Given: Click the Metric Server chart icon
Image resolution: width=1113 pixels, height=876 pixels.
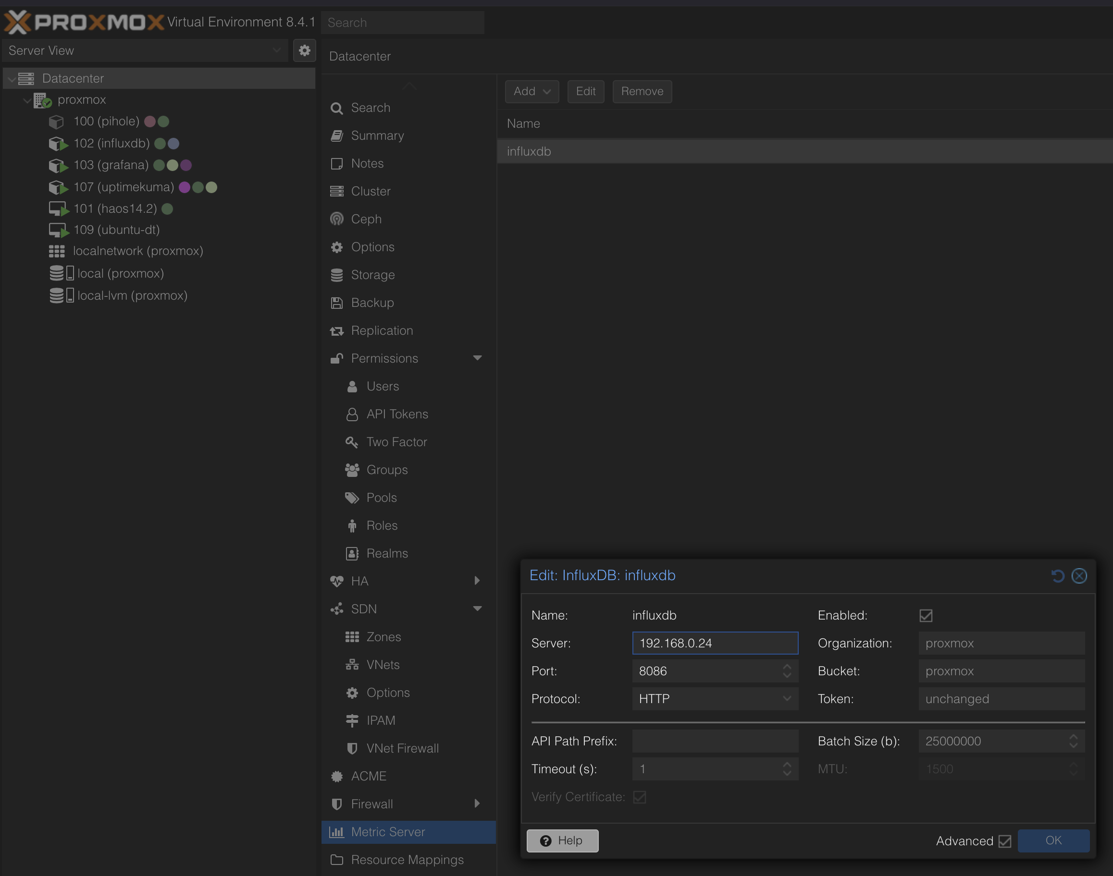Looking at the screenshot, I should click(x=337, y=832).
